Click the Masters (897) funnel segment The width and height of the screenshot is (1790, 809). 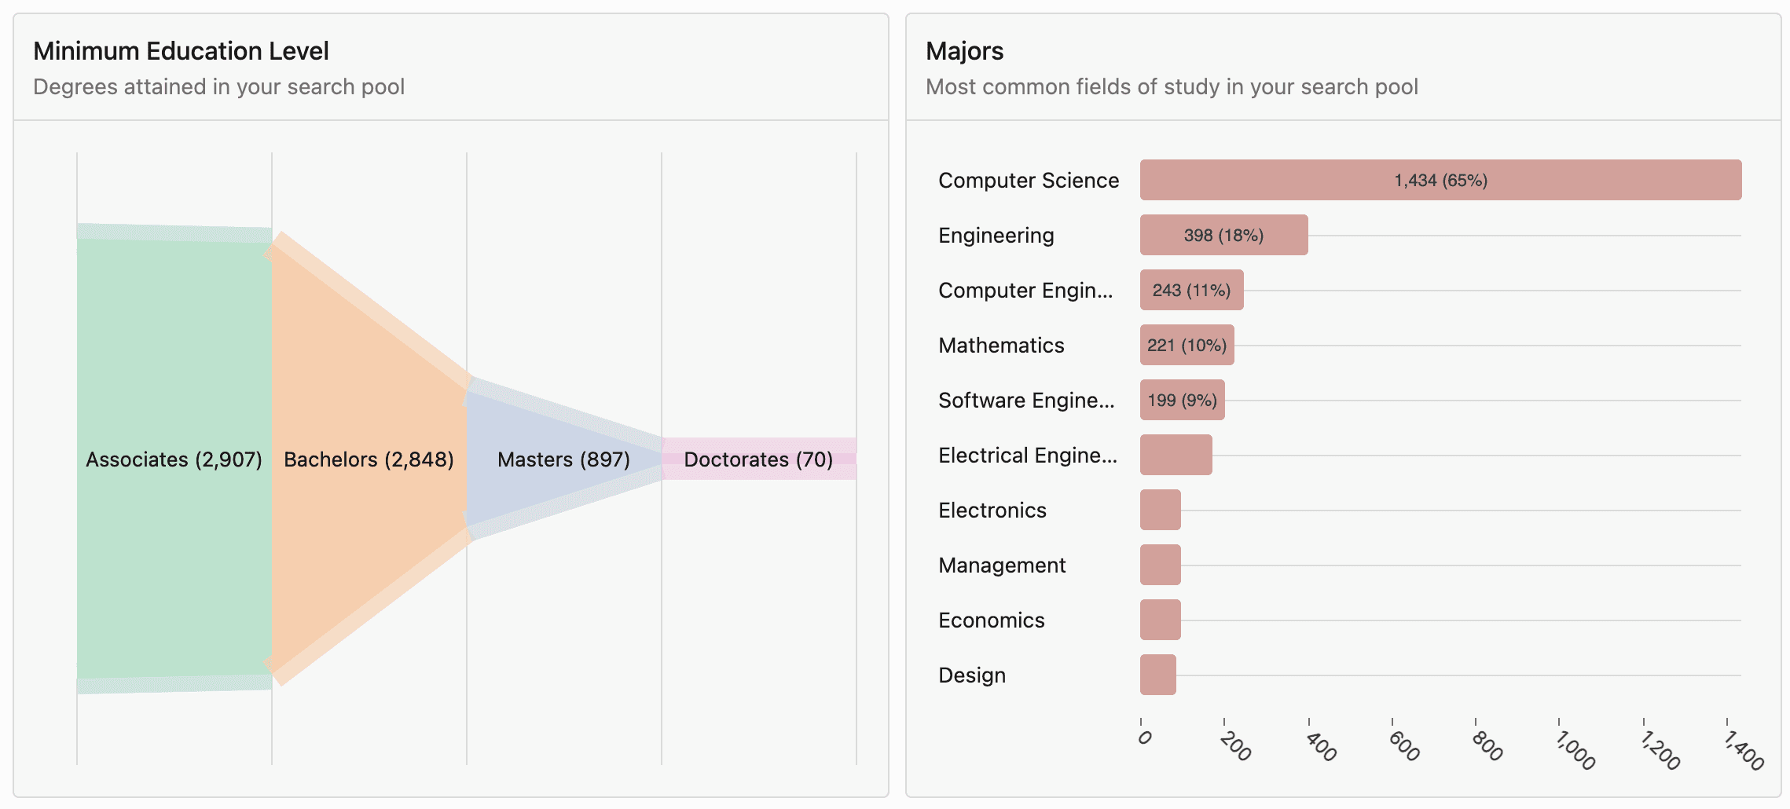click(x=563, y=459)
